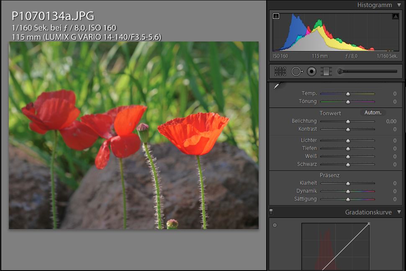Activate the tone curve targeted adjustment tool
406x271 pixels.
275,225
